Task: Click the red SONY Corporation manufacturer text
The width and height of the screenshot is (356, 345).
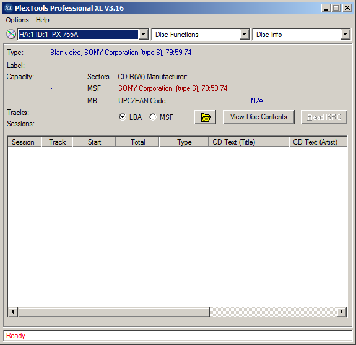Action: 173,88
